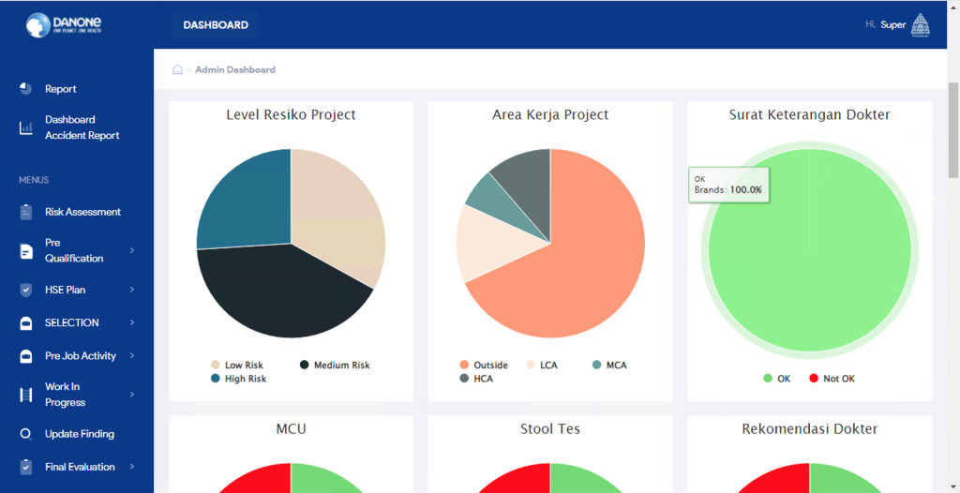Viewport: 960px width, 493px height.
Task: Click the Pre Job Activity helmet icon
Action: 25,356
